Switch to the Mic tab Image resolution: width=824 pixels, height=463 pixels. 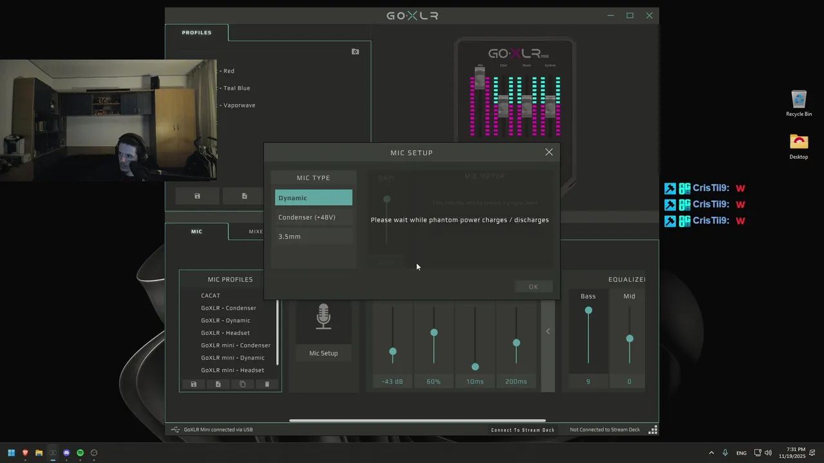pyautogui.click(x=196, y=232)
